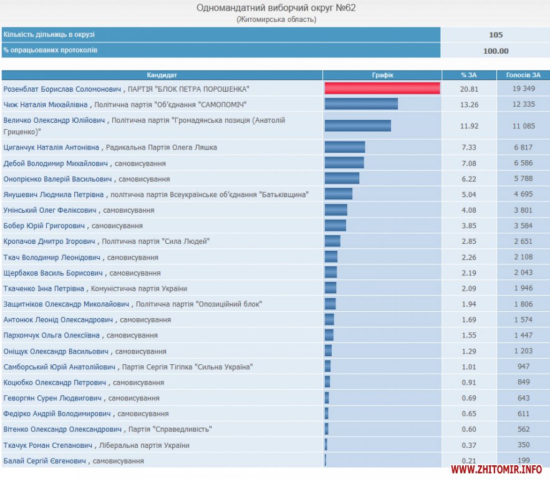Click candidate name Розенблат Борислав Соломонович
The image size is (550, 479).
pyautogui.click(x=63, y=89)
